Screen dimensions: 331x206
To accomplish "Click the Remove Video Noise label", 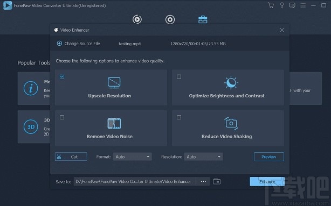I will click(x=109, y=137).
